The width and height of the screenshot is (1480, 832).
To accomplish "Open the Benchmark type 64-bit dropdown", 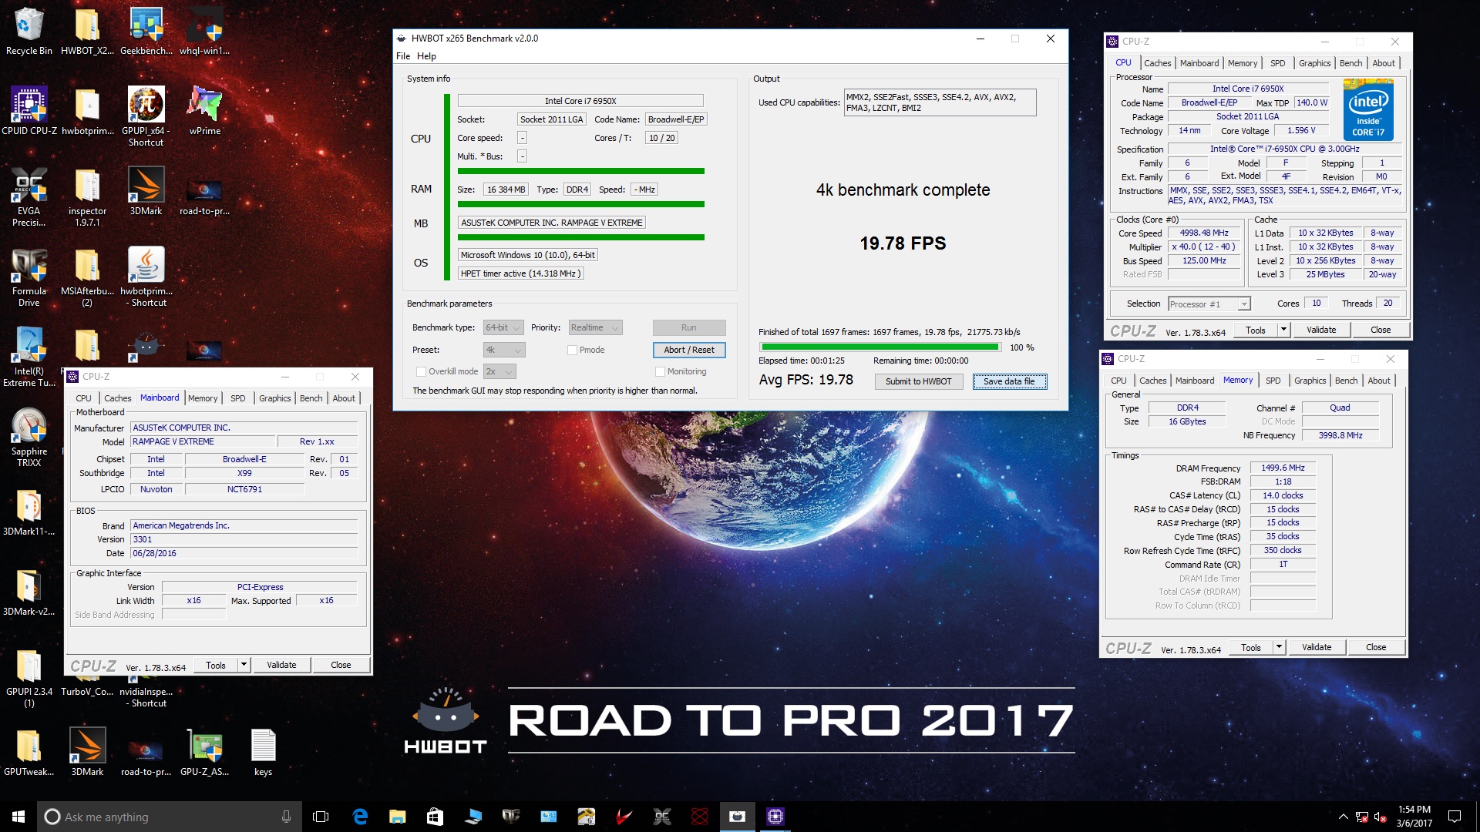I will click(503, 327).
